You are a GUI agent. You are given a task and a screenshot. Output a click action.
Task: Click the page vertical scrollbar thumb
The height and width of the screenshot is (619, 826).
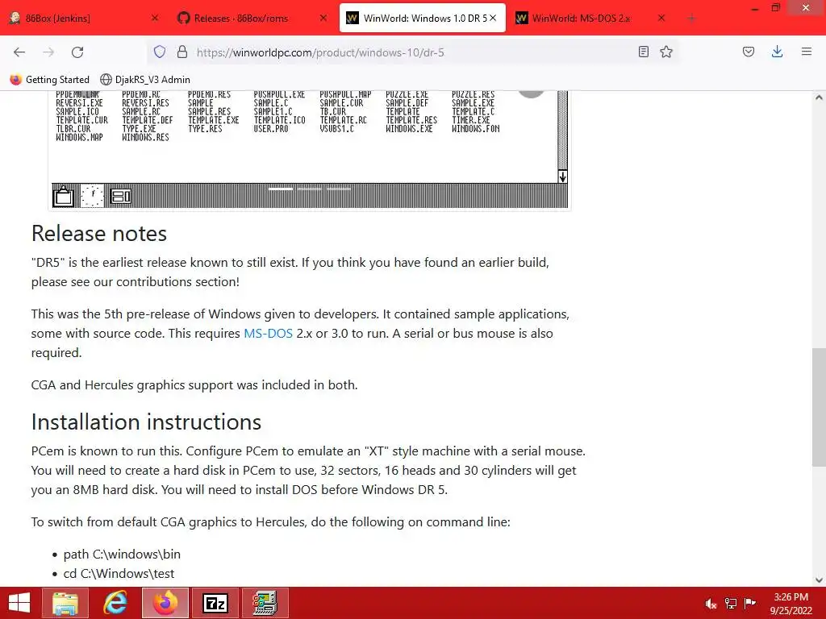(x=819, y=406)
